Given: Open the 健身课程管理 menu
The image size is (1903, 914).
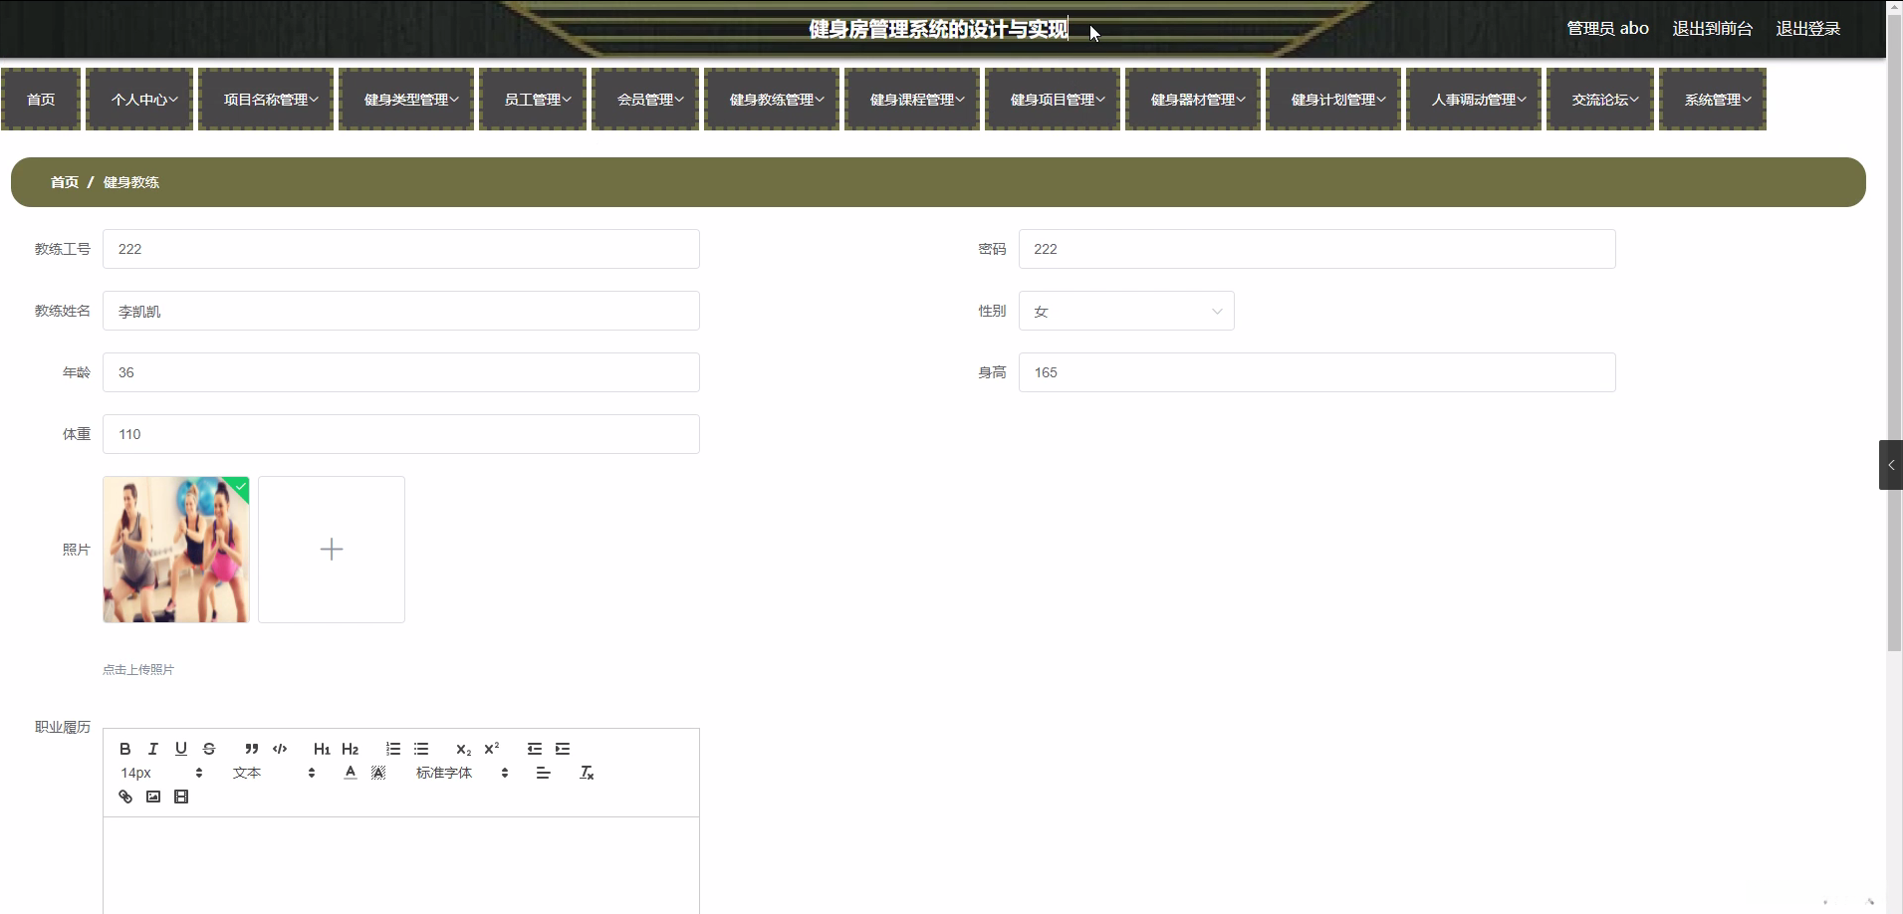Looking at the screenshot, I should [x=912, y=100].
